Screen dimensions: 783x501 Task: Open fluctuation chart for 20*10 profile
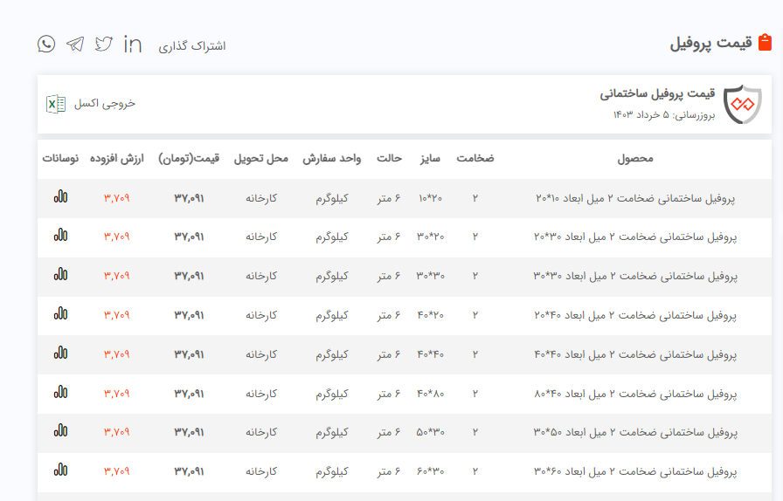click(60, 197)
